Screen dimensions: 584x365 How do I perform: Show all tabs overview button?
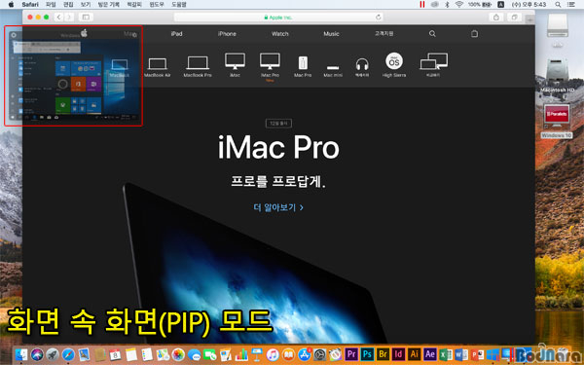tap(514, 18)
